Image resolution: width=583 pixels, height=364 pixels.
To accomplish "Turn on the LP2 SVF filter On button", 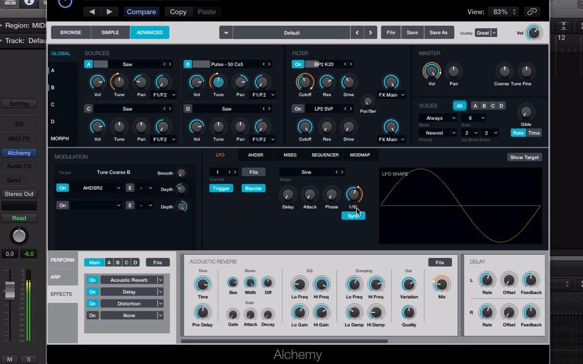I will coord(298,109).
